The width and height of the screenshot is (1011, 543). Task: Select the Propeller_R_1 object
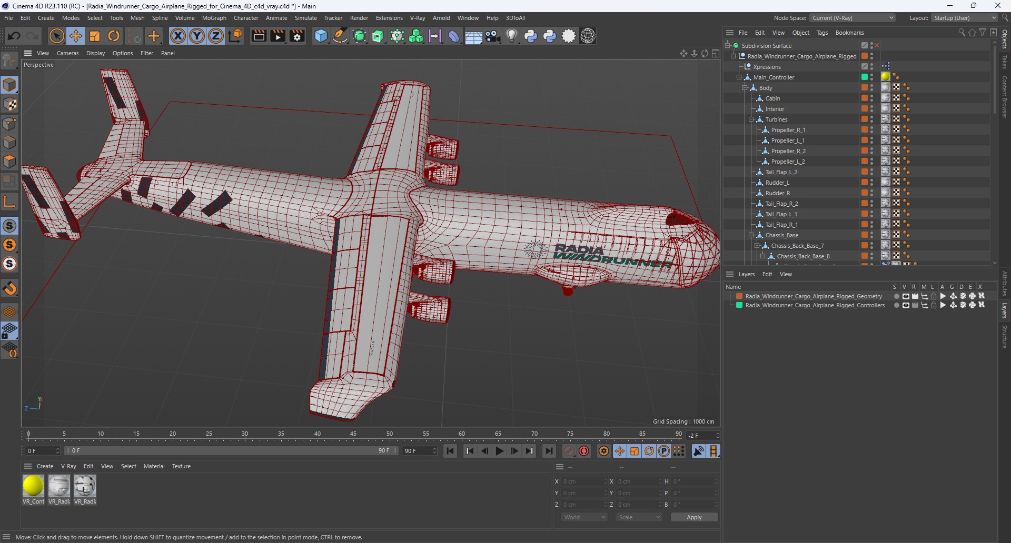point(788,130)
